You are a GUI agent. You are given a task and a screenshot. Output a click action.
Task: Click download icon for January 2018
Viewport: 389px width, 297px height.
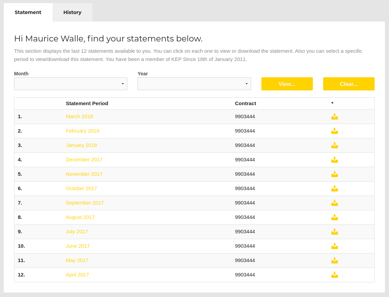(334, 146)
